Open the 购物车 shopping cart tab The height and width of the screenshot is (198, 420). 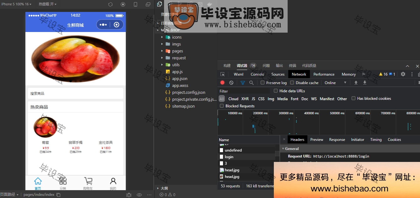(x=88, y=184)
